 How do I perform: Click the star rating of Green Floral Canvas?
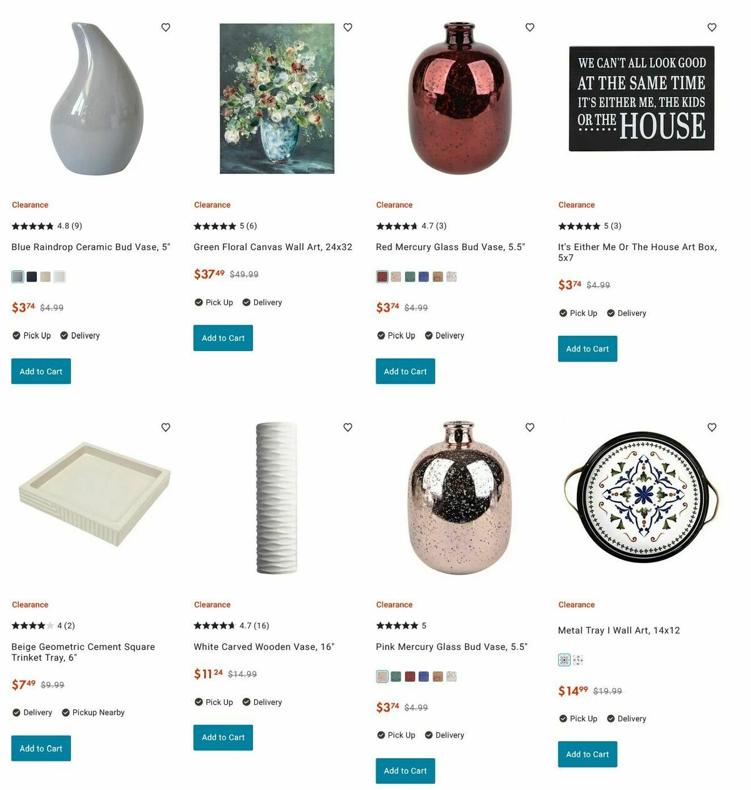[215, 226]
